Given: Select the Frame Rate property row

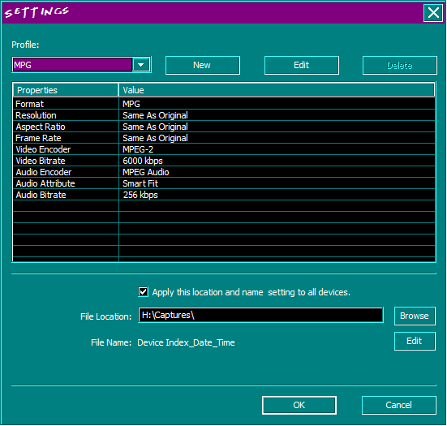Looking at the screenshot, I should pyautogui.click(x=224, y=138).
